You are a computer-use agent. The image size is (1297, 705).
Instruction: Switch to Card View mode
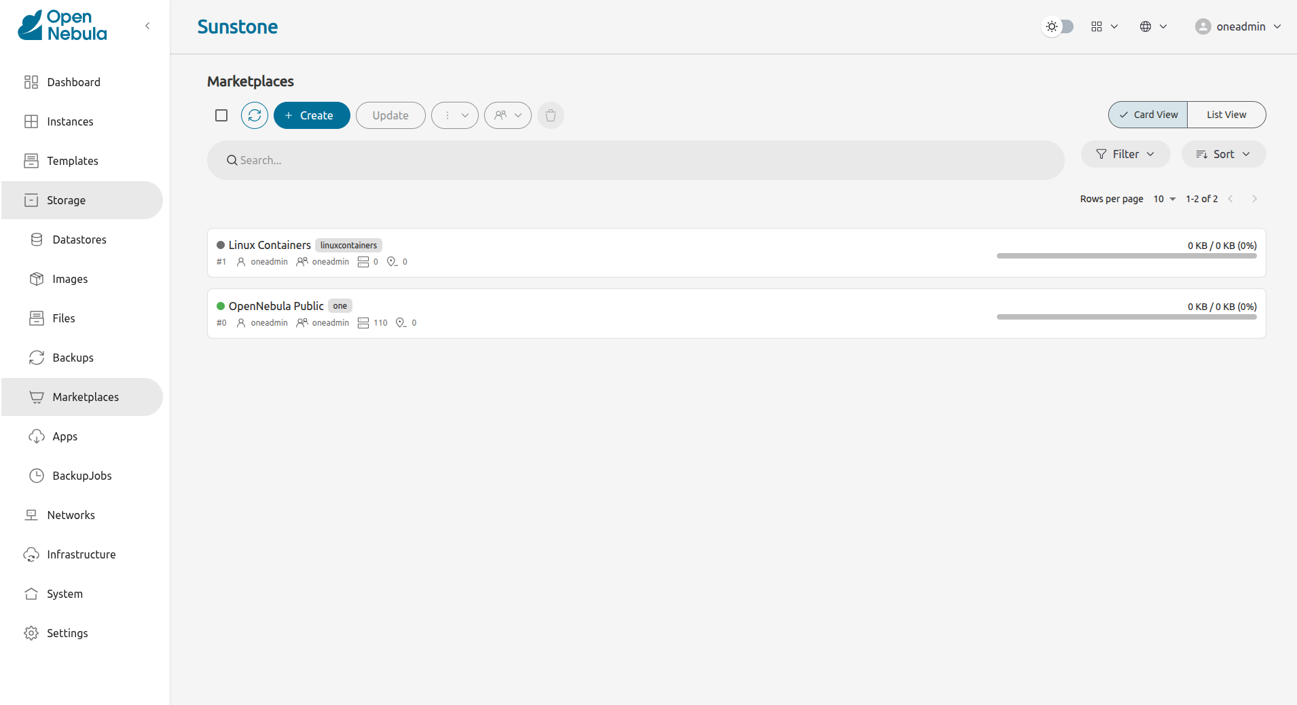(1148, 114)
